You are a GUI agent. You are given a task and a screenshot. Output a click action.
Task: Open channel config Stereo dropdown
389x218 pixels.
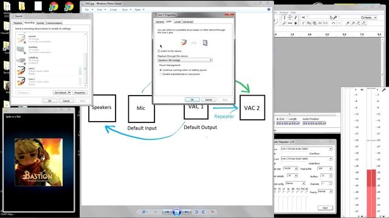pos(295,183)
